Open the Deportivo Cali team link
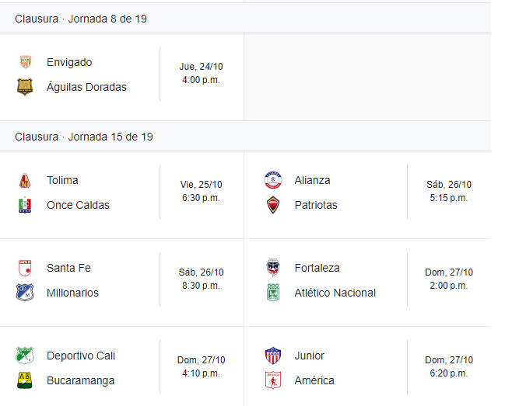Image resolution: width=505 pixels, height=406 pixels. 81,356
